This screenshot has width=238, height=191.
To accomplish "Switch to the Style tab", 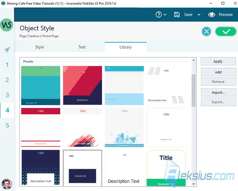I will tap(40, 47).
